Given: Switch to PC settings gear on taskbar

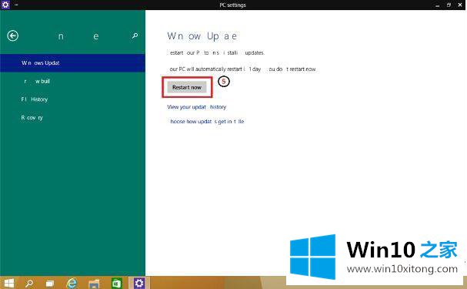Looking at the screenshot, I should (138, 283).
